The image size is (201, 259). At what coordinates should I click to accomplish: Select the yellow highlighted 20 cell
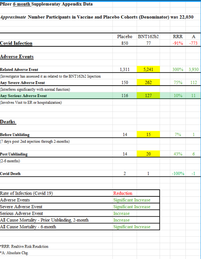click(x=148, y=154)
